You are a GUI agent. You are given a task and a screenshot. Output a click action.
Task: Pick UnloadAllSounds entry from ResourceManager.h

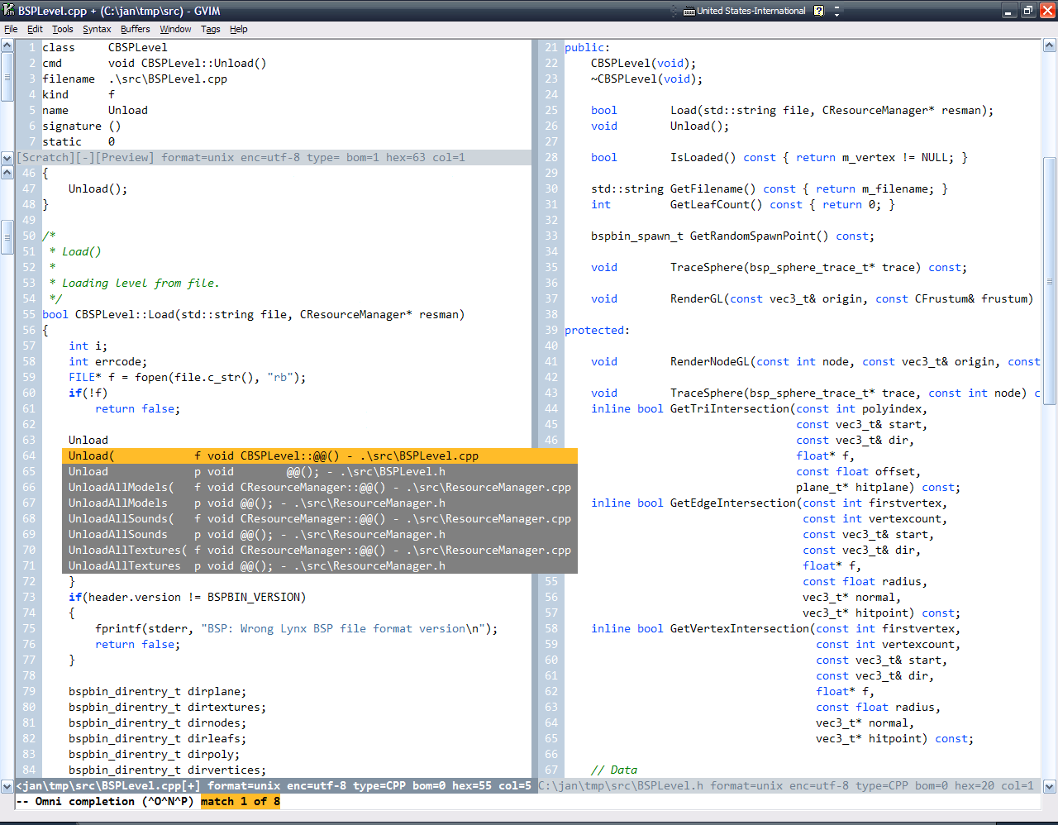pos(319,535)
